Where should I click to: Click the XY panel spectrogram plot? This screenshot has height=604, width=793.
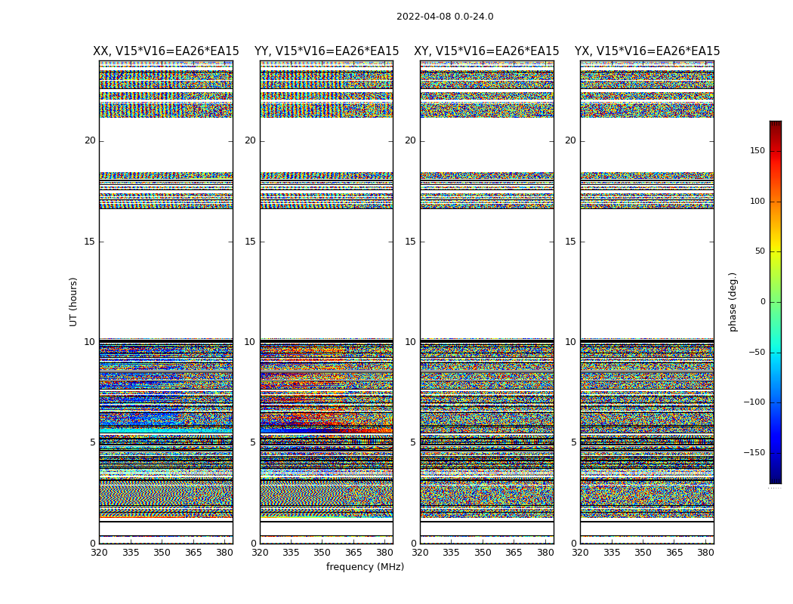[486, 302]
